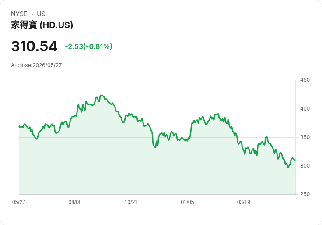Click the 400 price axis label
The image size is (322, 225).
click(305, 108)
